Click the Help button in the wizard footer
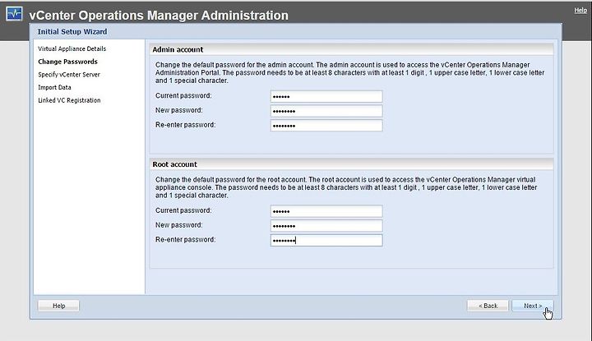Image resolution: width=592 pixels, height=341 pixels. 58,306
